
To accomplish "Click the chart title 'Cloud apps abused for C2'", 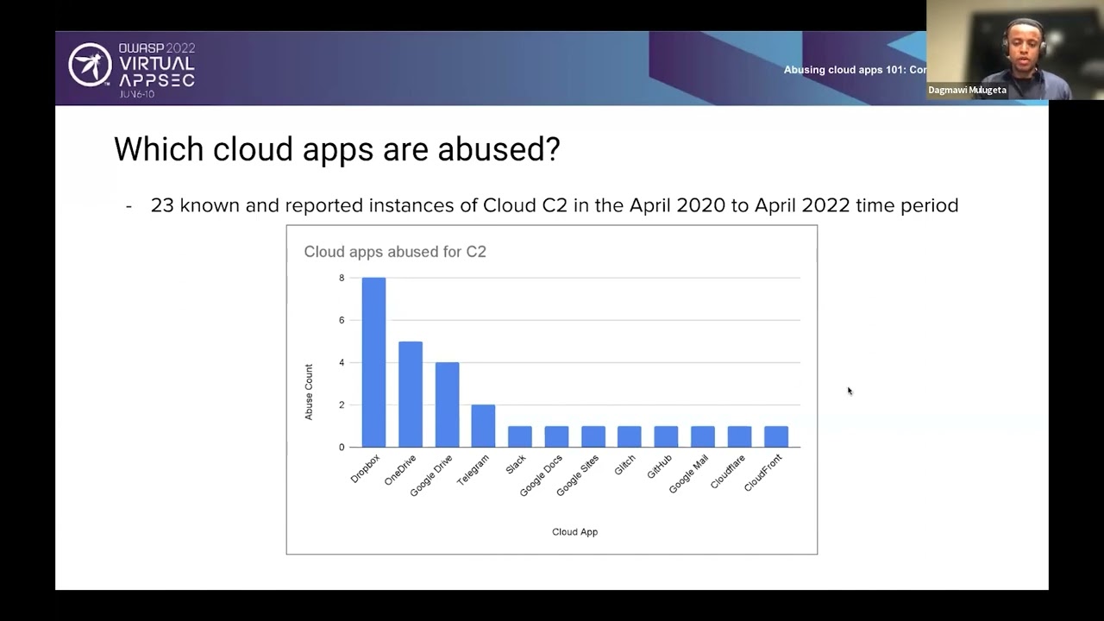I will [x=395, y=252].
